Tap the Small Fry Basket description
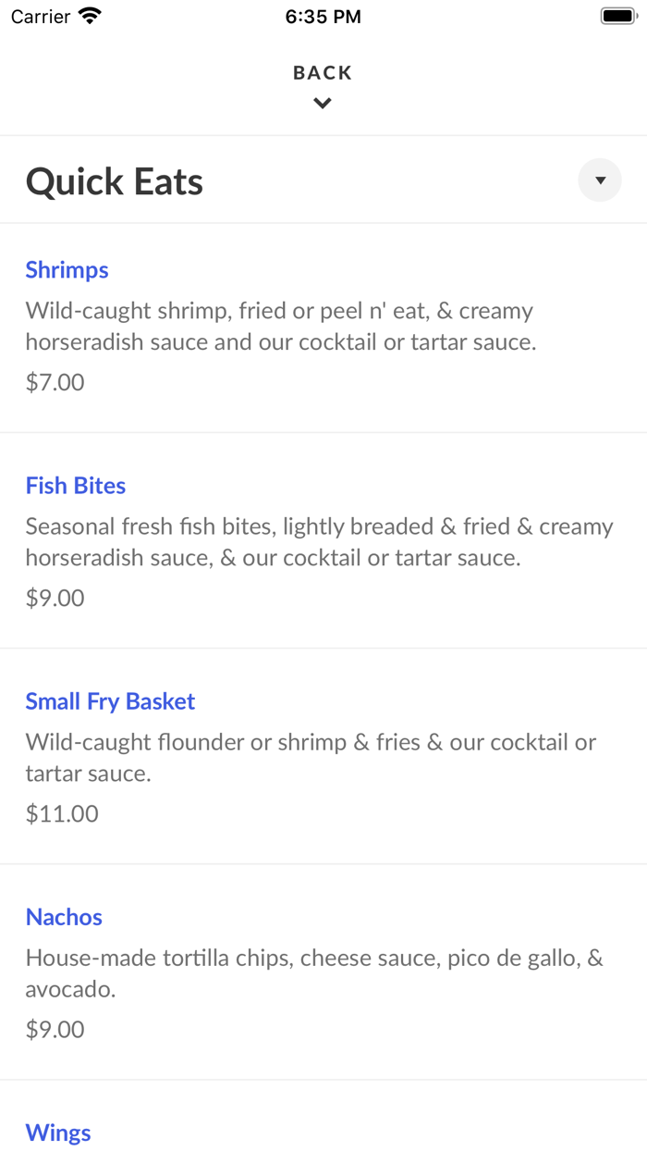Viewport: 647px width, 1151px height. pyautogui.click(x=311, y=758)
